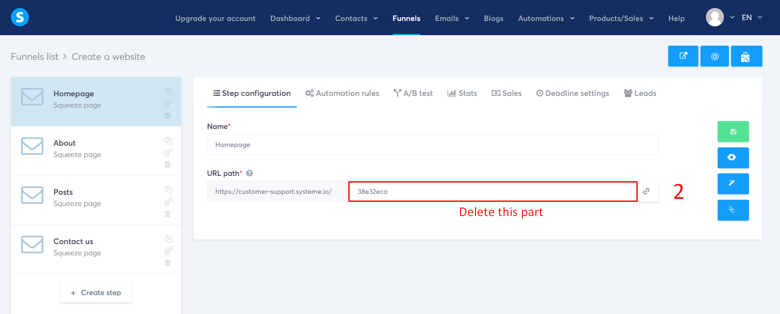The image size is (780, 314).
Task: Select the Posts step
Action: [96, 200]
